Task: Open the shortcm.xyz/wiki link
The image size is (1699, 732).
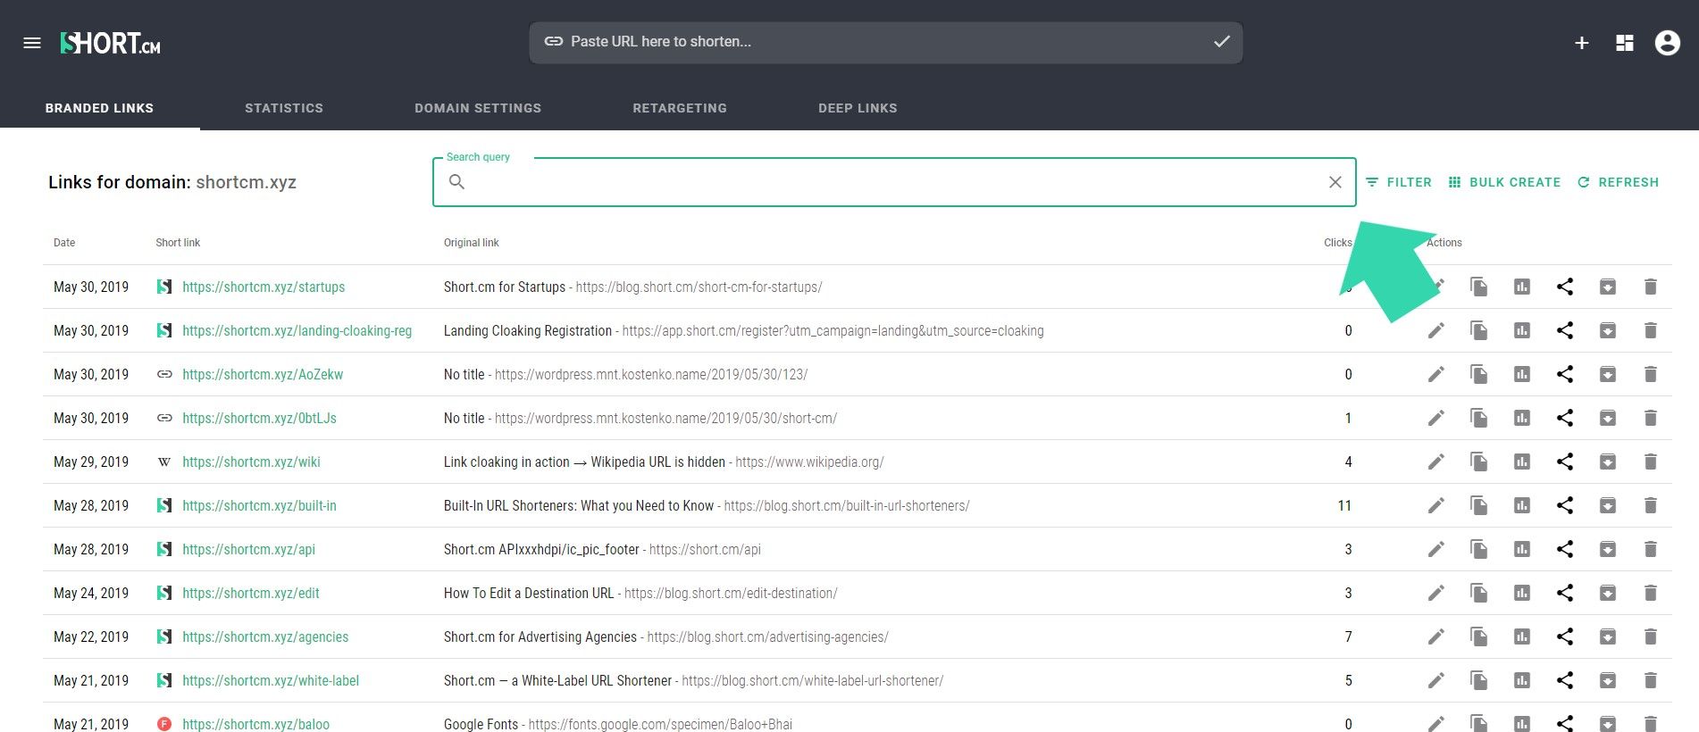Action: 251,462
